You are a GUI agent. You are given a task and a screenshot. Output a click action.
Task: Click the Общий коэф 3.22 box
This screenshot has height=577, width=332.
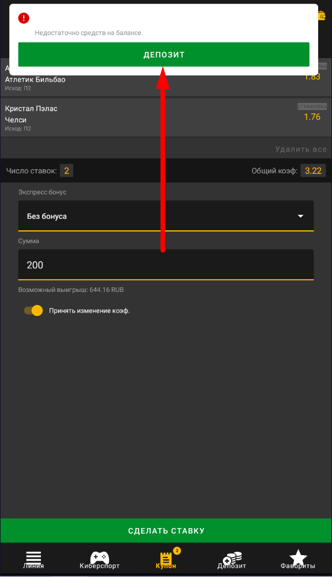pos(313,171)
